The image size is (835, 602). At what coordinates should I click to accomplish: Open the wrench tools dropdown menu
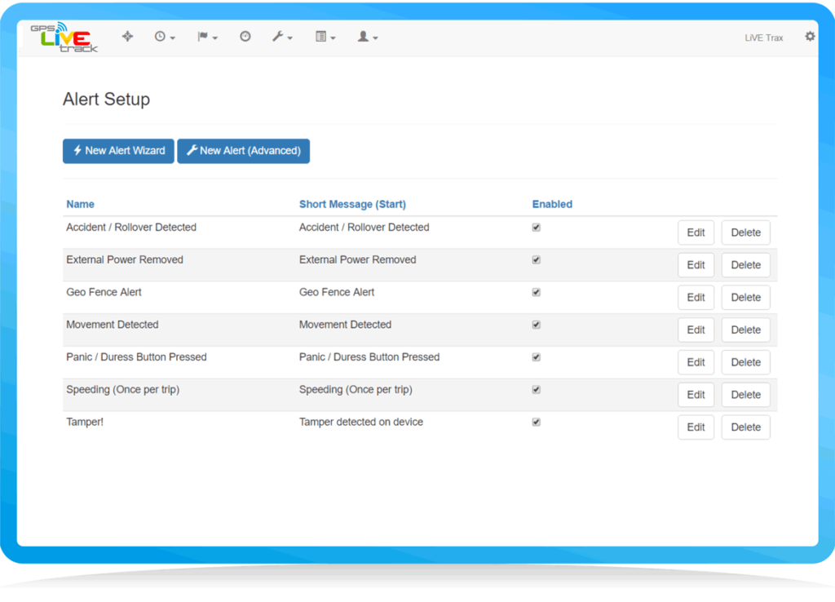[282, 37]
